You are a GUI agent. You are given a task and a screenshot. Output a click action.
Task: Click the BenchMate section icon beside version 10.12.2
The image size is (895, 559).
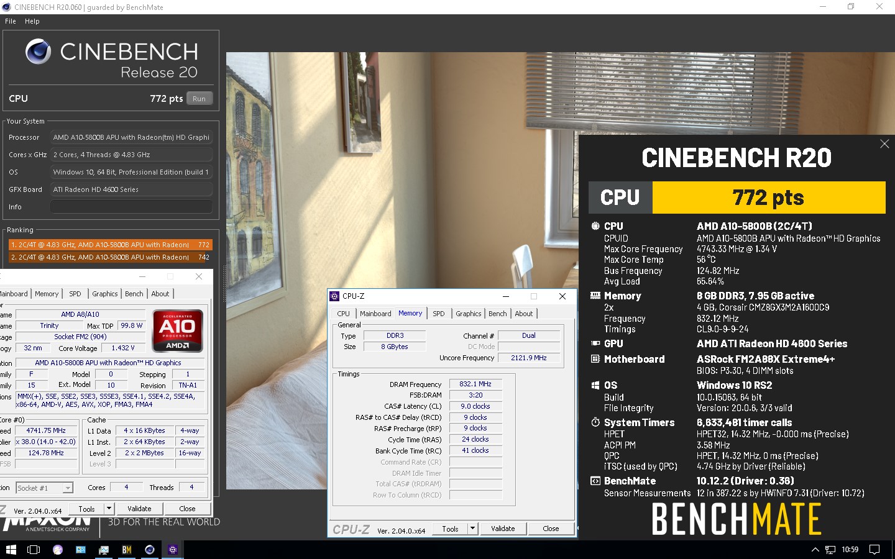coord(595,481)
